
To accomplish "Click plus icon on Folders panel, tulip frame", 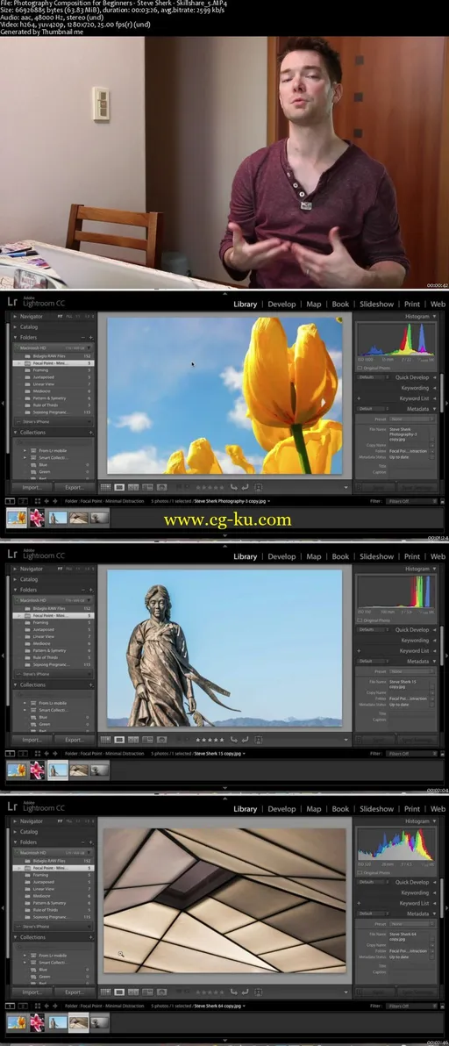I will coord(91,338).
